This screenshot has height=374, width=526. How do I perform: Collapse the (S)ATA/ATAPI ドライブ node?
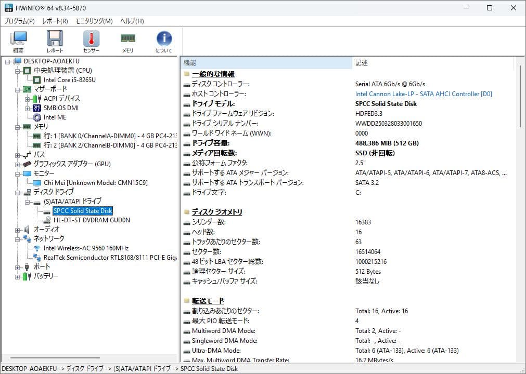[27, 202]
